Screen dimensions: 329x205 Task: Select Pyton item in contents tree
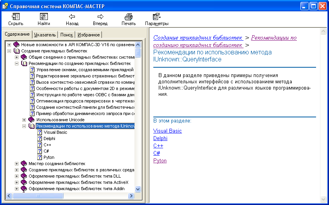click(x=49, y=158)
